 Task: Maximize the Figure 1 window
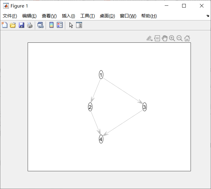click(x=184, y=6)
